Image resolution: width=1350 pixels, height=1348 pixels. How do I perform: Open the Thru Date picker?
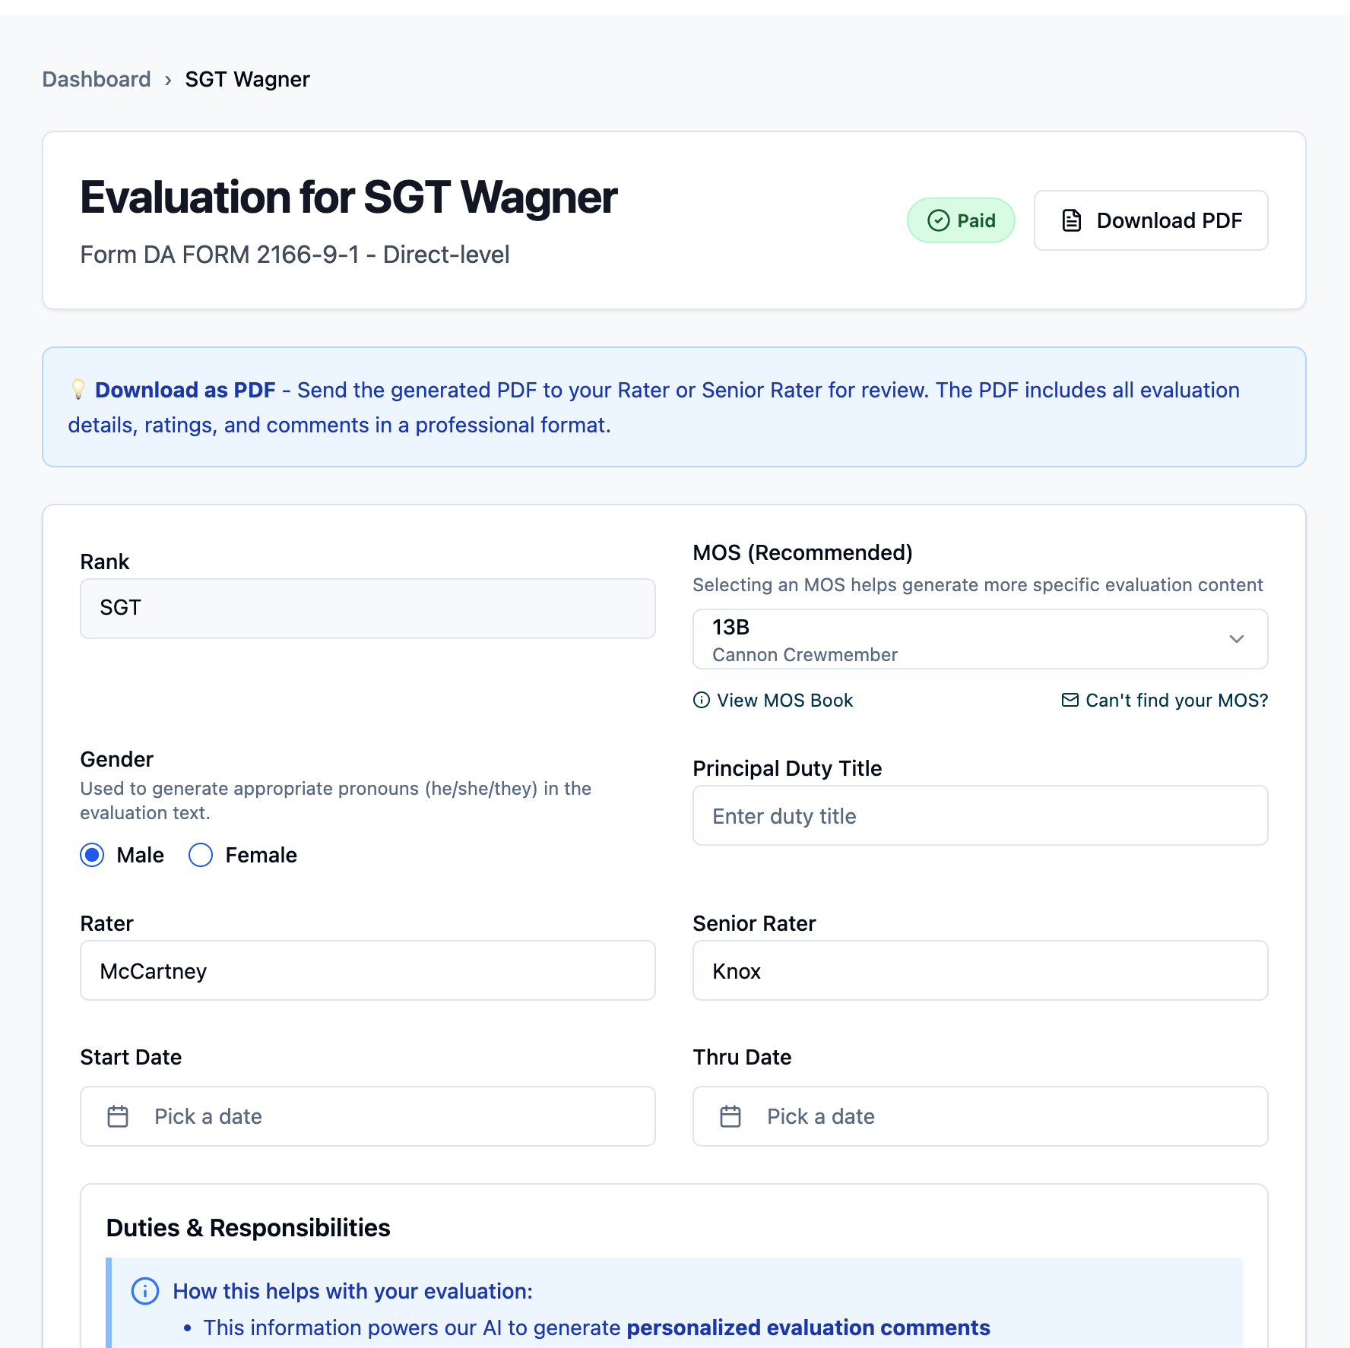(x=979, y=1116)
